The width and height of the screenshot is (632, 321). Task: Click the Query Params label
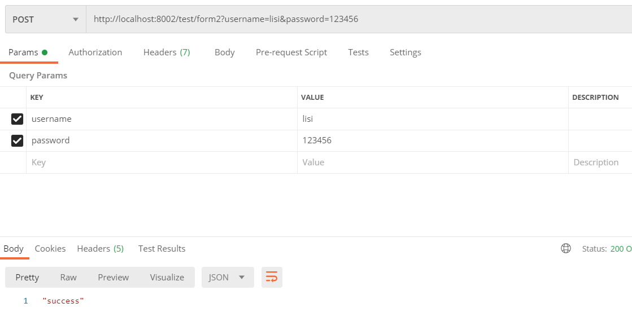click(38, 76)
